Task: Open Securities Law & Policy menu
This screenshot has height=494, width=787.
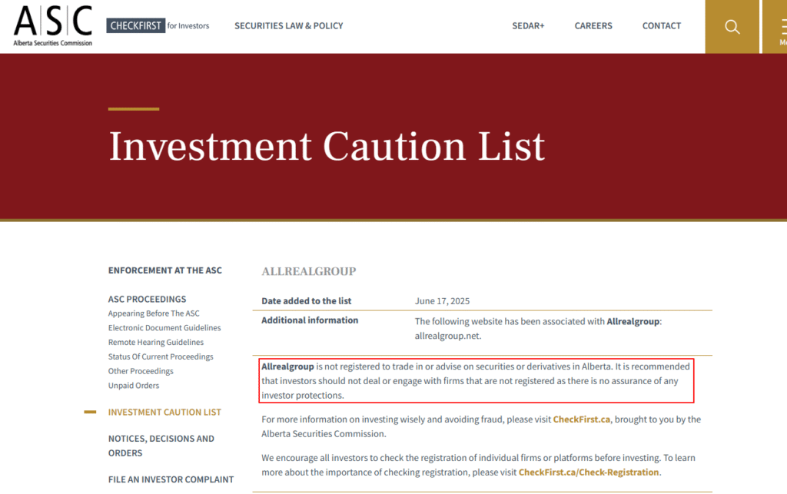Action: 289,25
